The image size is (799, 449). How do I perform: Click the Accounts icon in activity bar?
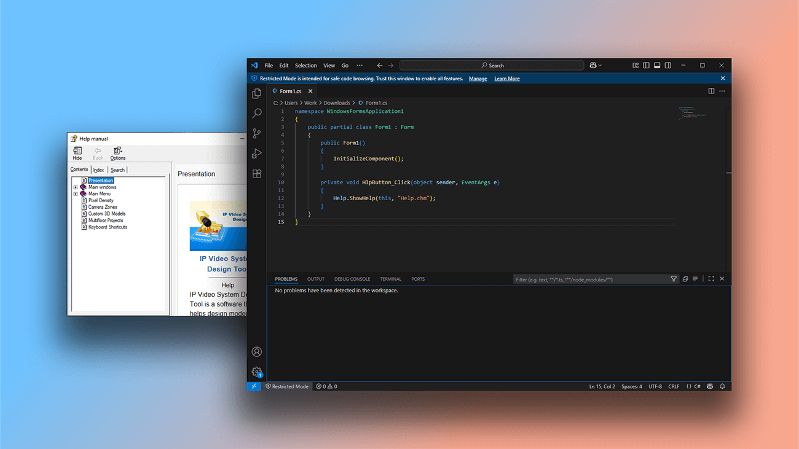tap(257, 352)
